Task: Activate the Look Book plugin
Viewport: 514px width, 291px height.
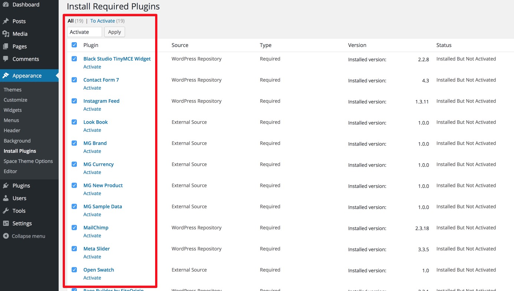Action: pos(92,130)
